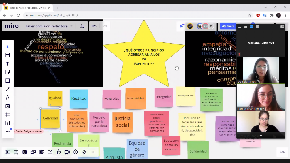Switch video panel to single speaker view
Image resolution: width=290 pixels, height=163 pixels.
coord(246,27)
